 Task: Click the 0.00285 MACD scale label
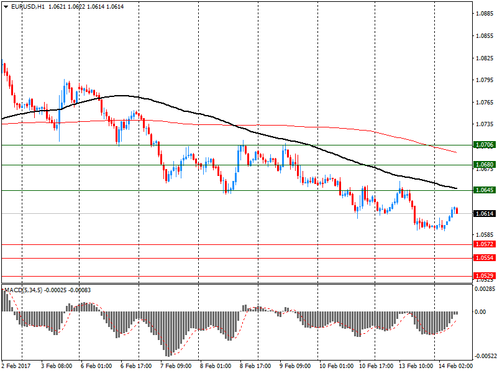point(485,288)
